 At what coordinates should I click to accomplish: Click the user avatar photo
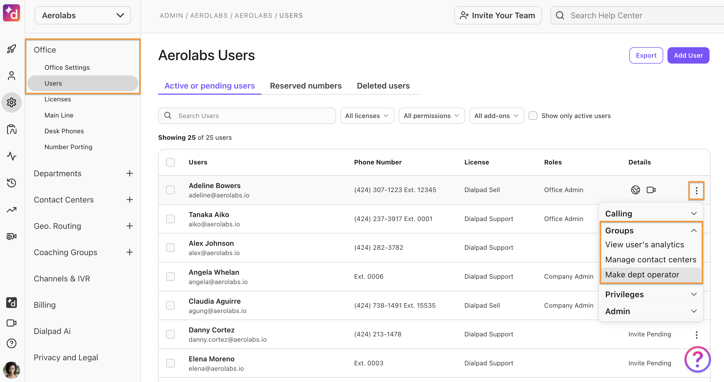pos(12,370)
